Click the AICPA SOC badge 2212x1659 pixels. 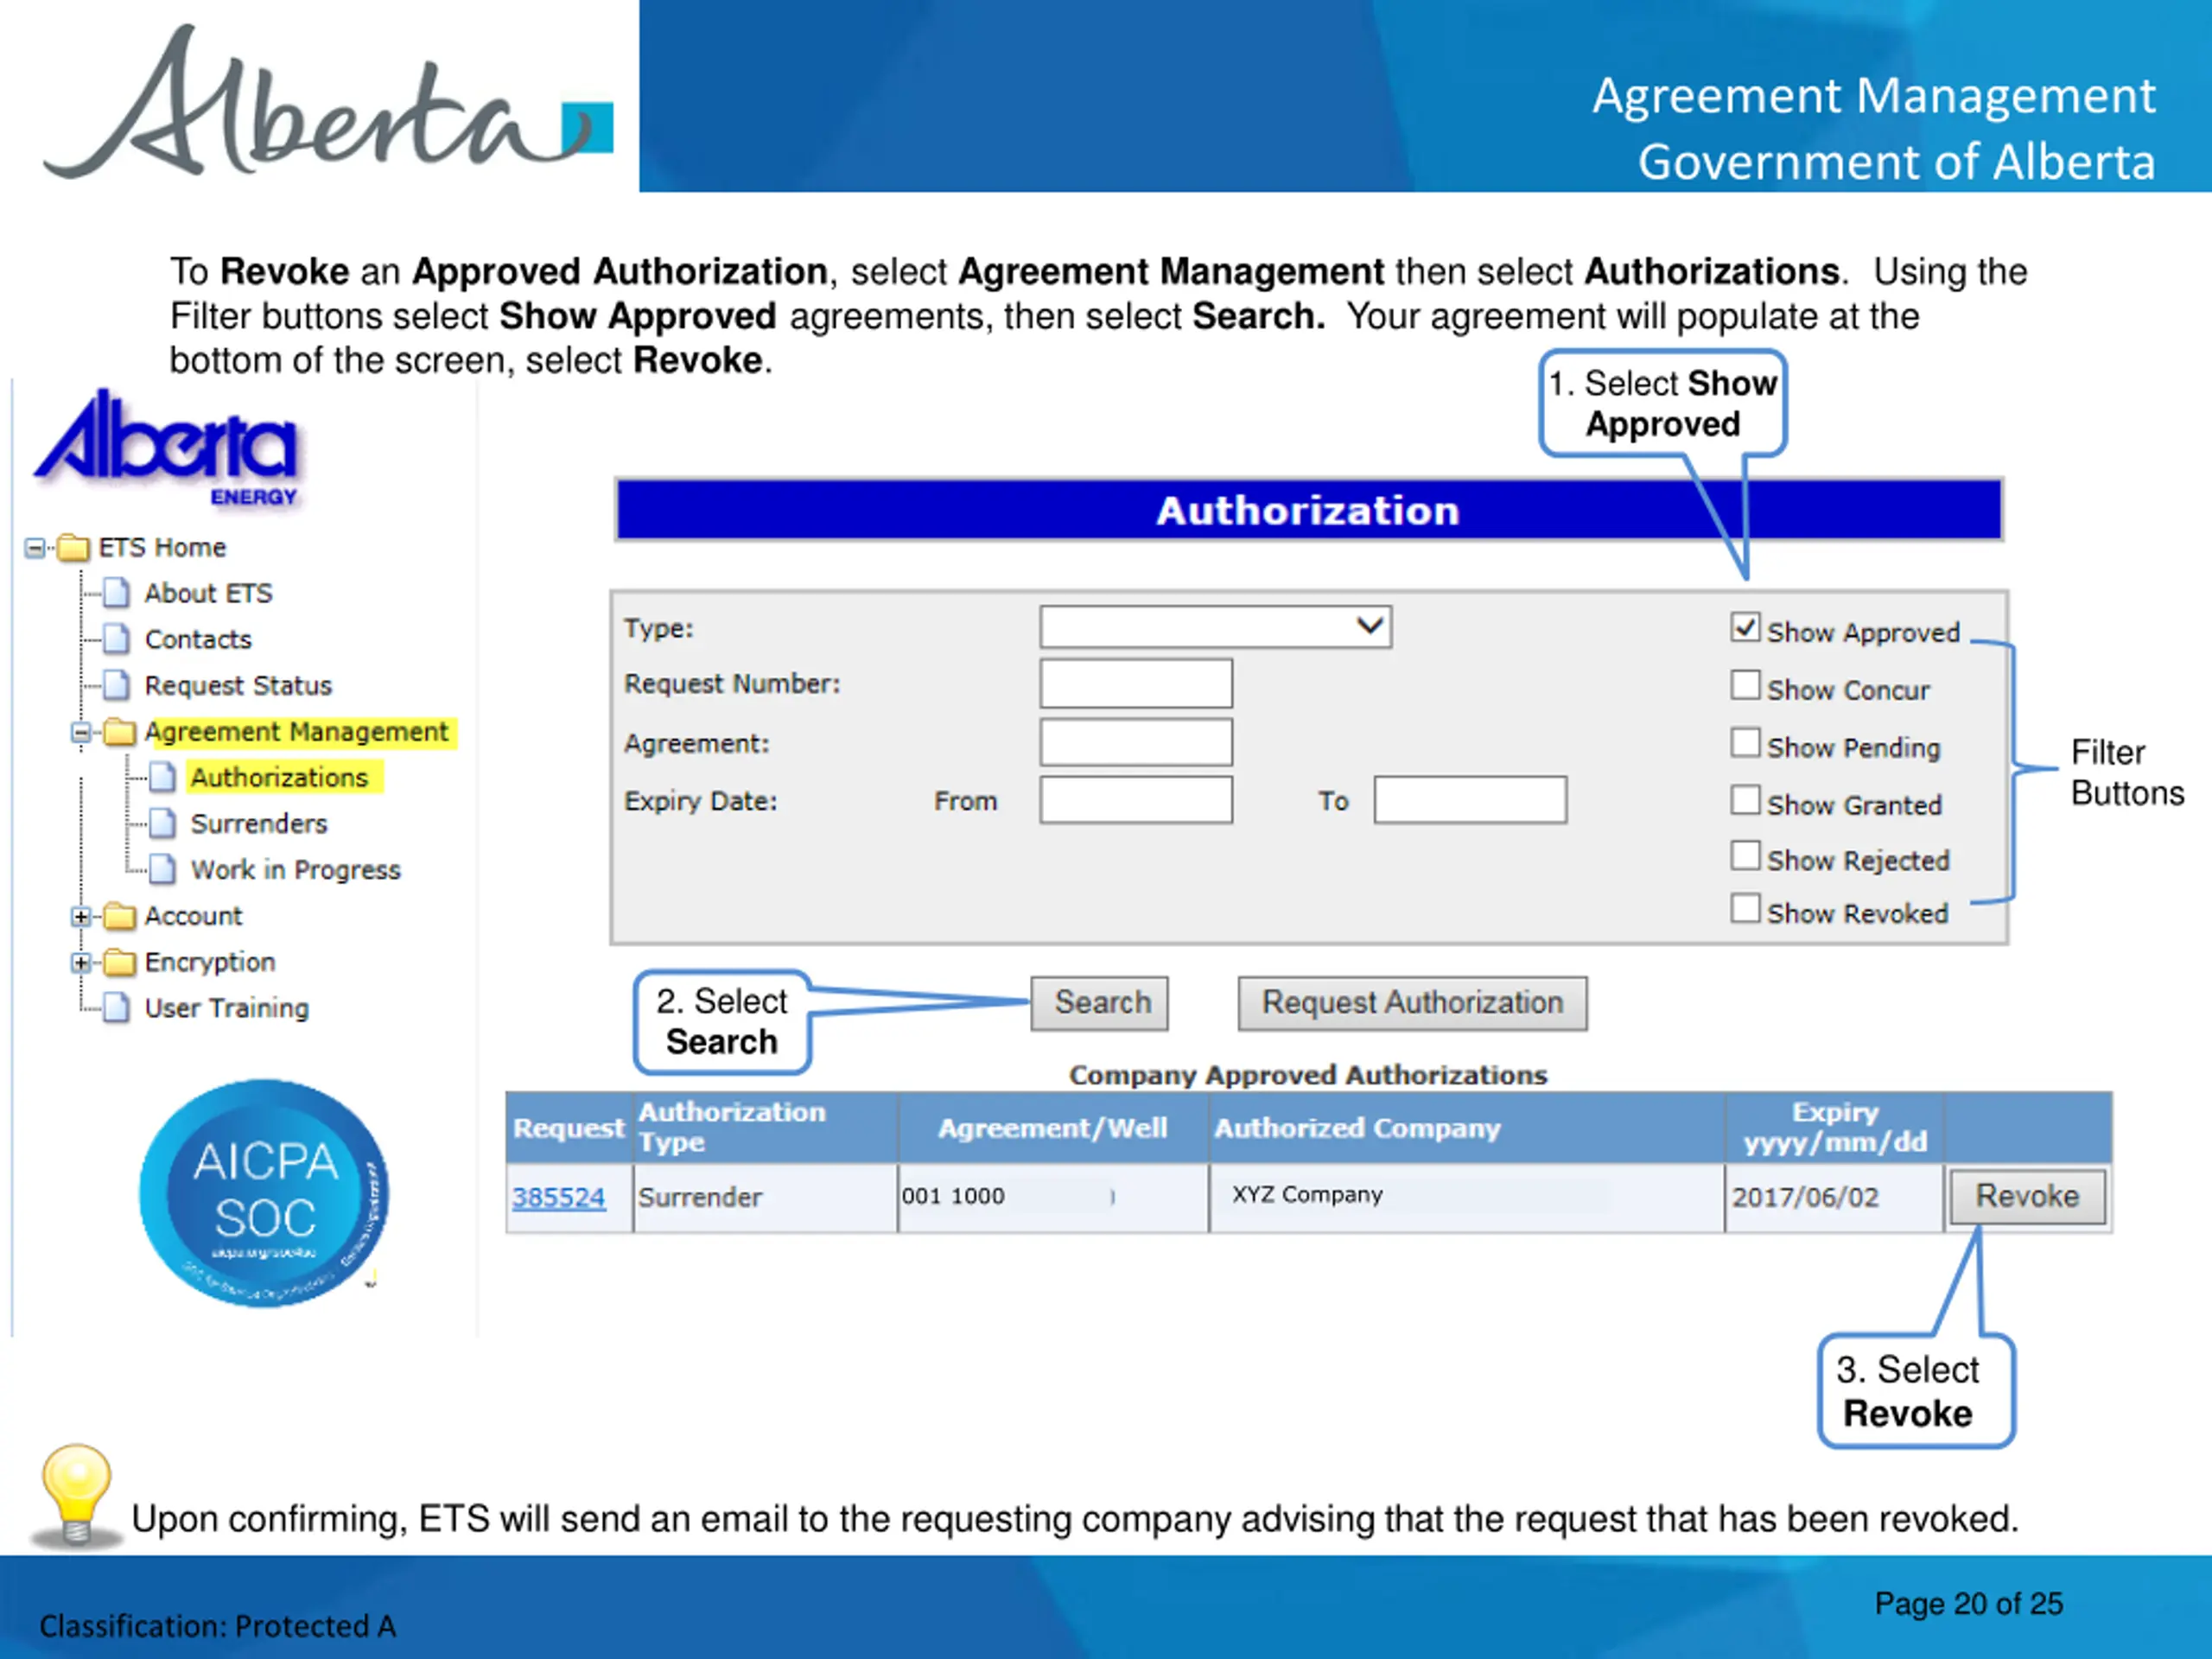tap(264, 1193)
